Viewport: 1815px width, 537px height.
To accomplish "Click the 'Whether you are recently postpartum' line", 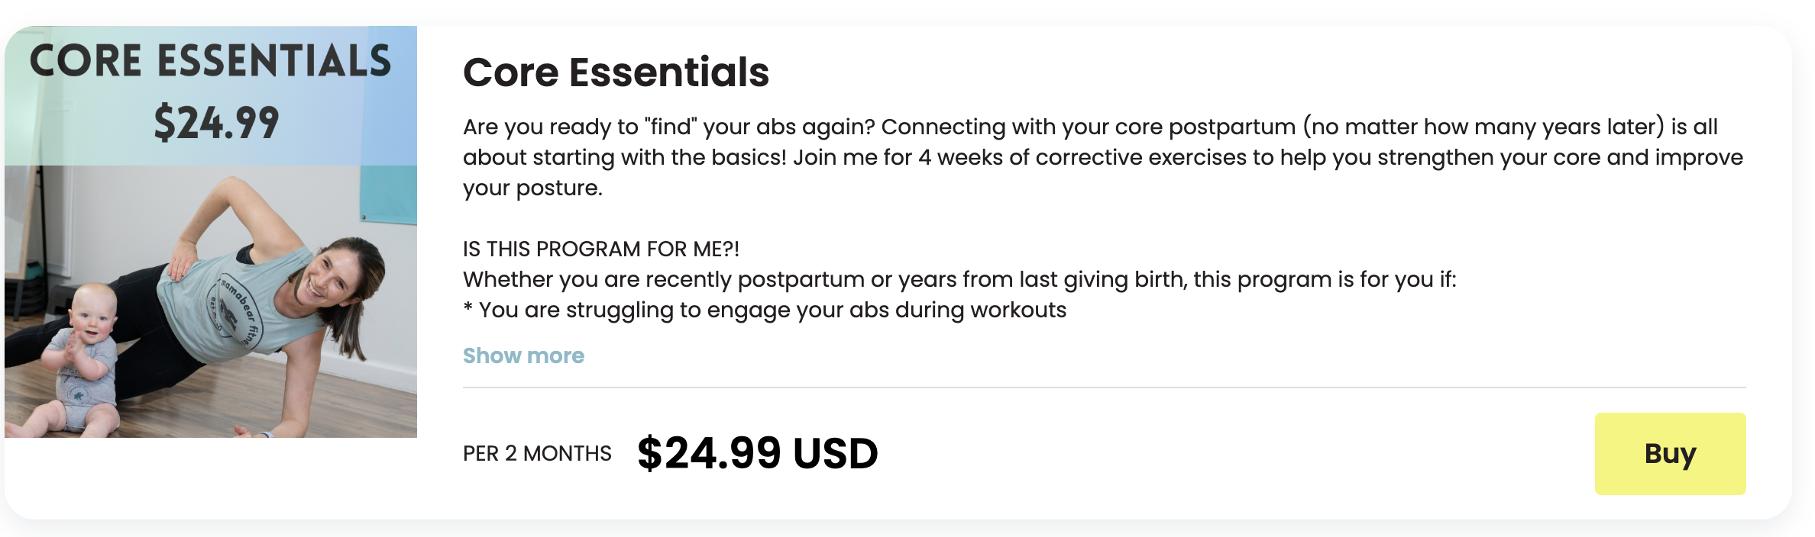I will point(959,279).
